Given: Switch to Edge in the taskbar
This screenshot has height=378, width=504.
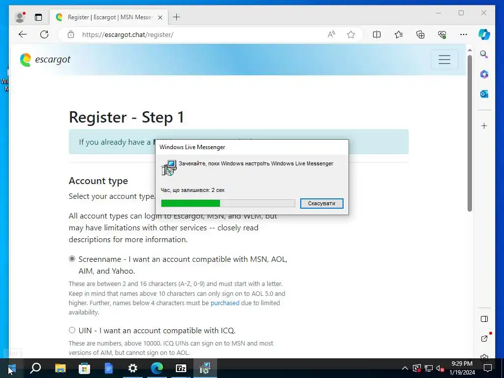Looking at the screenshot, I should point(157,368).
